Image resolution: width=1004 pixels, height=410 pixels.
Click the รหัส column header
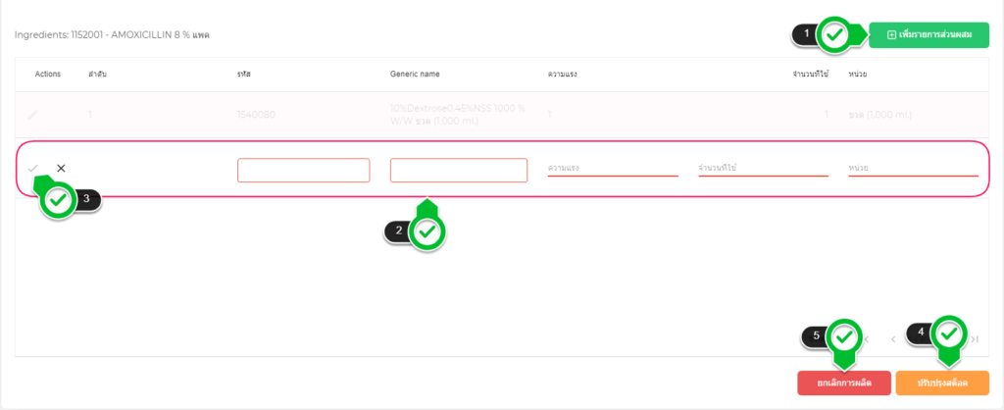[246, 75]
